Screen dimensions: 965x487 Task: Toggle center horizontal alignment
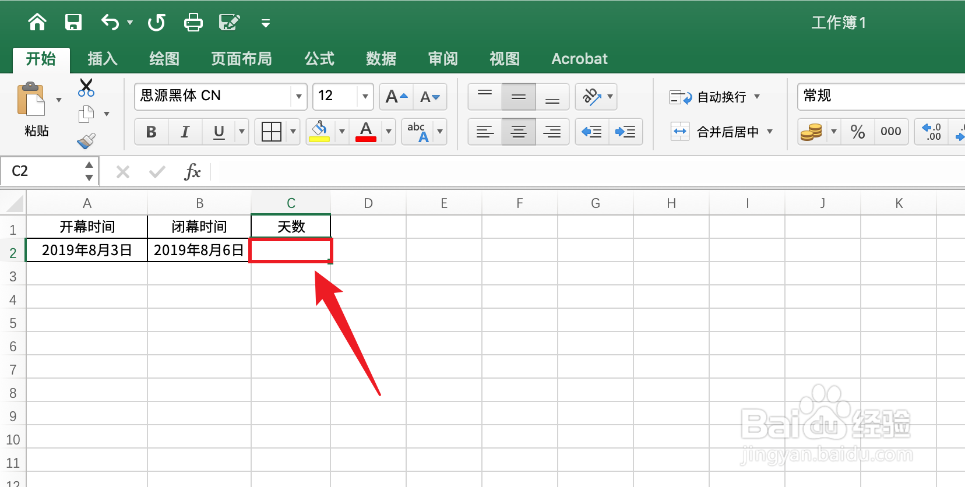pos(519,132)
